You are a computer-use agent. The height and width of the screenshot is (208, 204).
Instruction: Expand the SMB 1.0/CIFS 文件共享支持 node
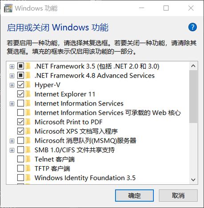point(12,150)
